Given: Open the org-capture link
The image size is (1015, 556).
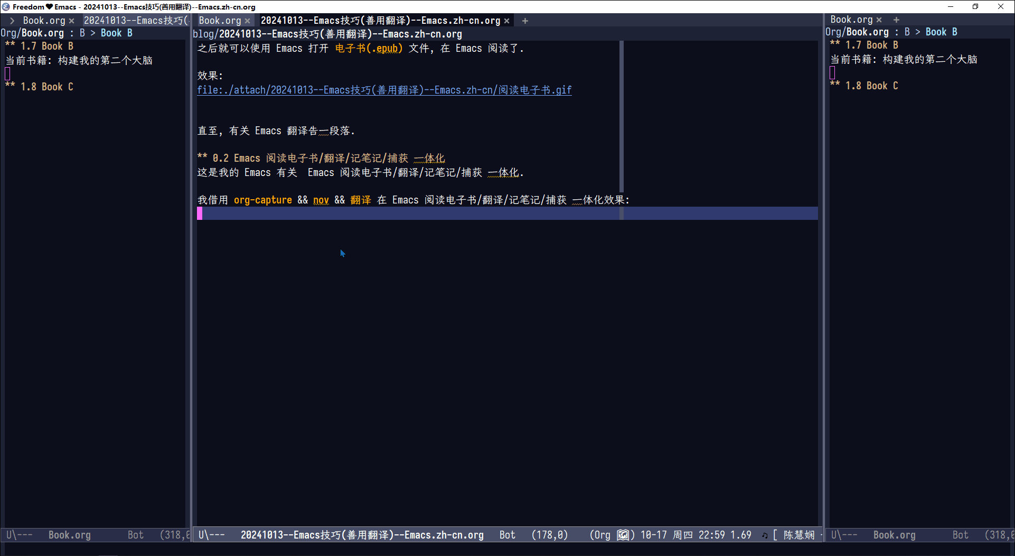Looking at the screenshot, I should (262, 200).
